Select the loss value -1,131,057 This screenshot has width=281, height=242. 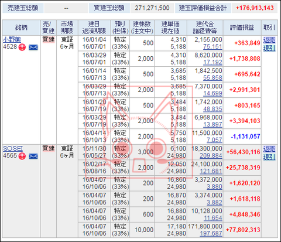(245, 137)
